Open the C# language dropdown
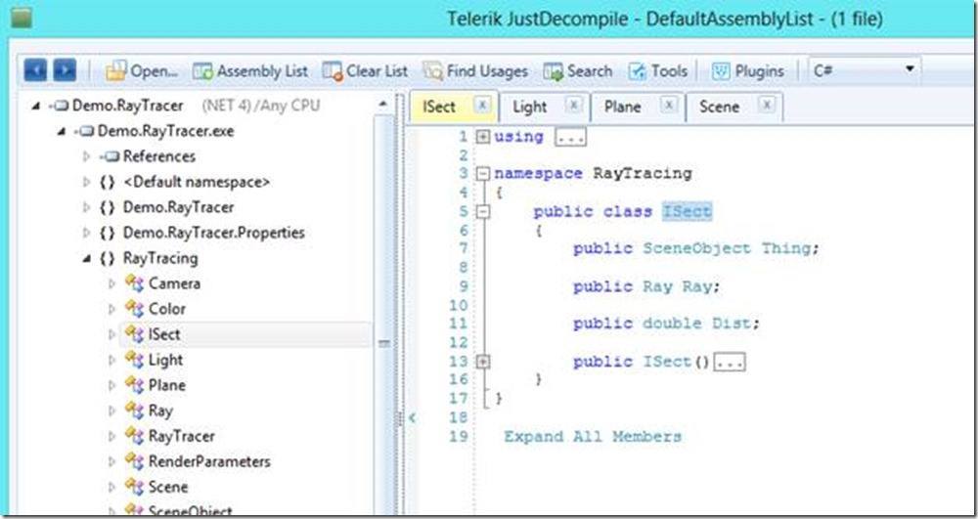This screenshot has width=978, height=519. [865, 69]
